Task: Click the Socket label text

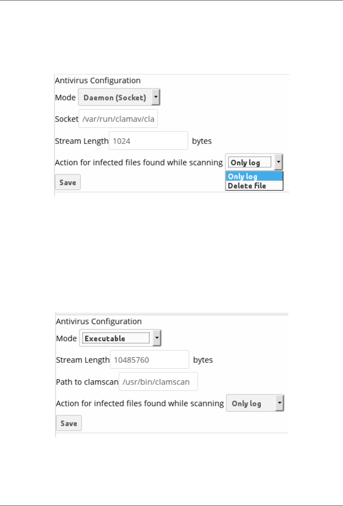Action: 66,119
